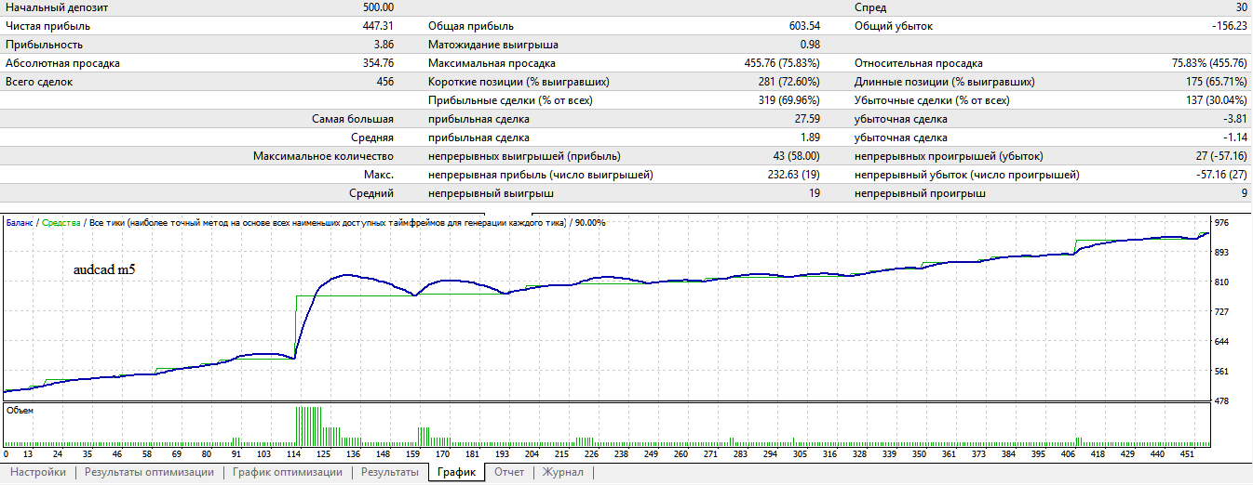1253x485 pixels.
Task: Click the average losing trade value -1.14
Action: (1234, 138)
